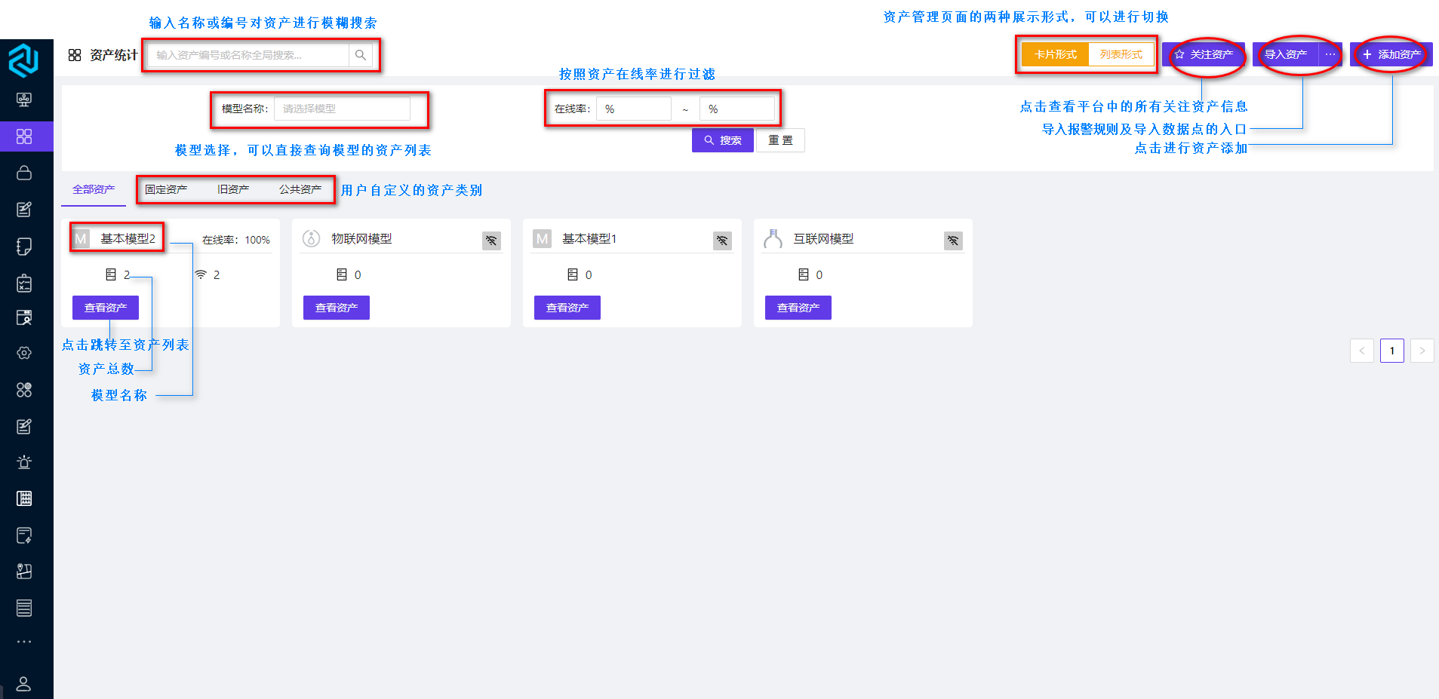Click the flask icon on 互联网模型 card
The width and height of the screenshot is (1439, 699).
(773, 239)
